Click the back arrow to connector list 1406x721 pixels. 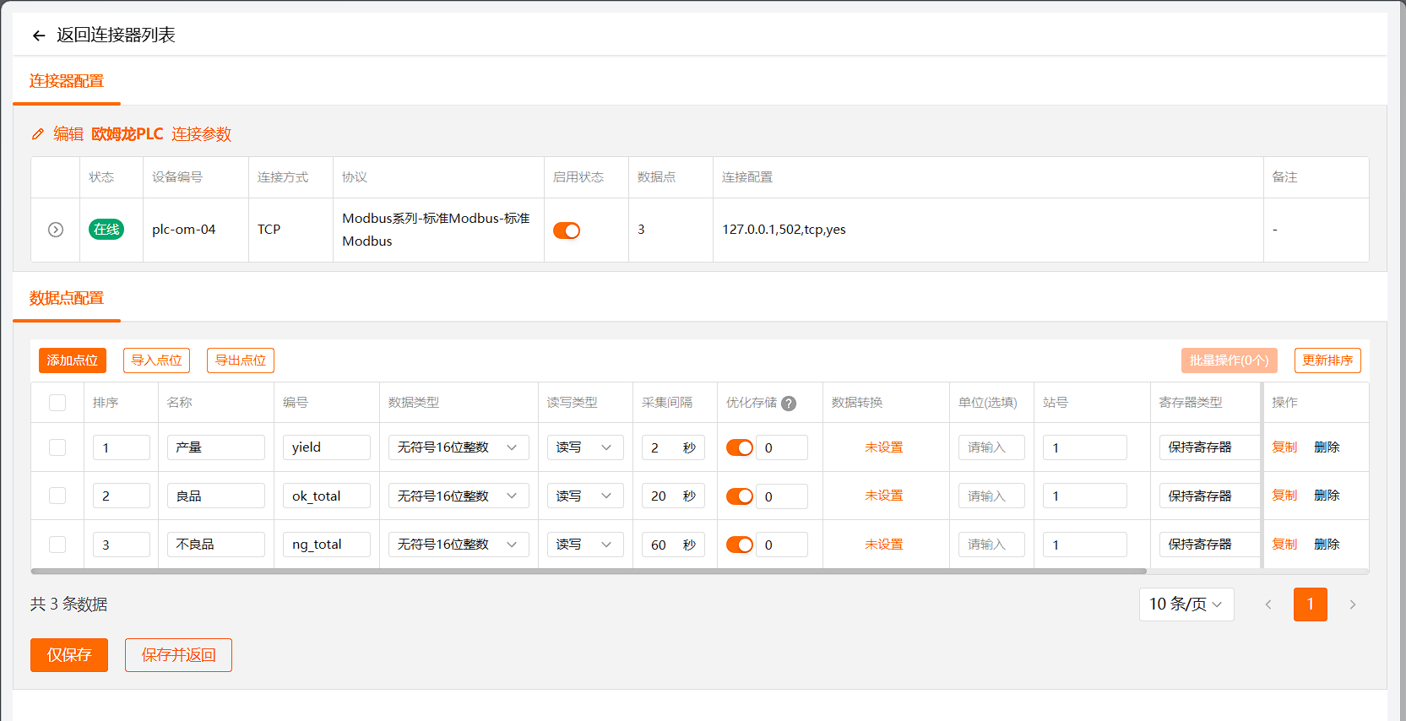click(38, 35)
